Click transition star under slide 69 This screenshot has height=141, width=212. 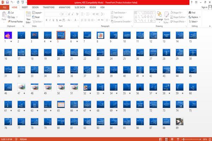[x=117, y=111]
